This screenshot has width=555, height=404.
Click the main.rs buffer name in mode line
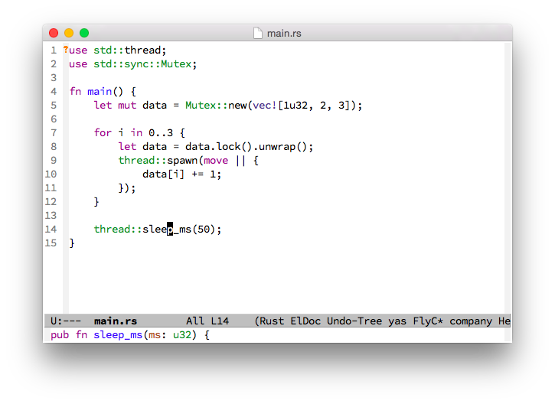(115, 321)
